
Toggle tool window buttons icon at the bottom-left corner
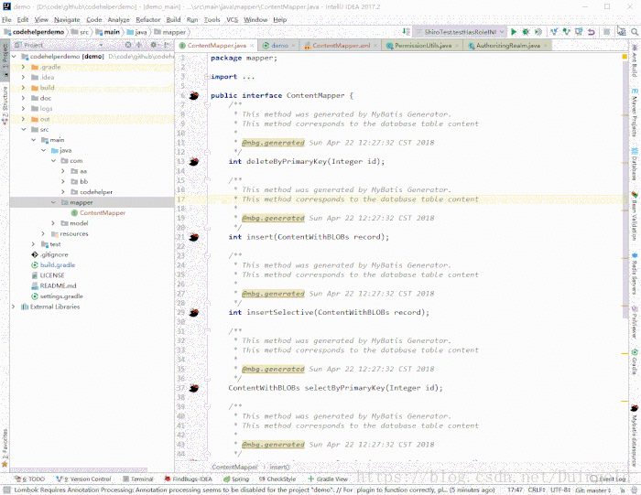point(5,490)
